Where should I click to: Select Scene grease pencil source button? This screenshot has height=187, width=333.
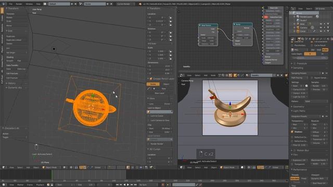[153, 84]
